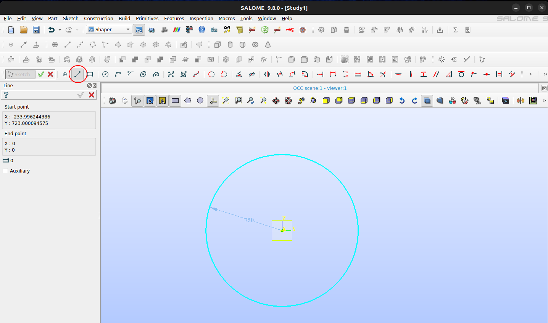Open the File menu

(x=8, y=18)
